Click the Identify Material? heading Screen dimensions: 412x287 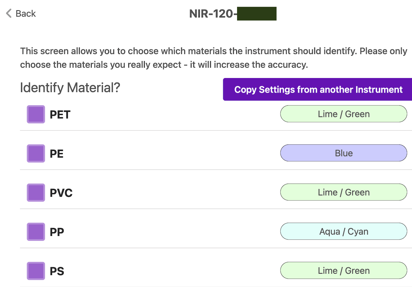tap(70, 88)
